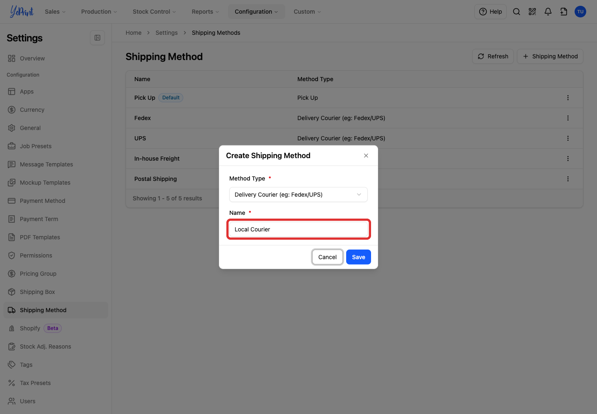The height and width of the screenshot is (414, 597).
Task: Click the YoPrint logo
Action: tap(22, 12)
